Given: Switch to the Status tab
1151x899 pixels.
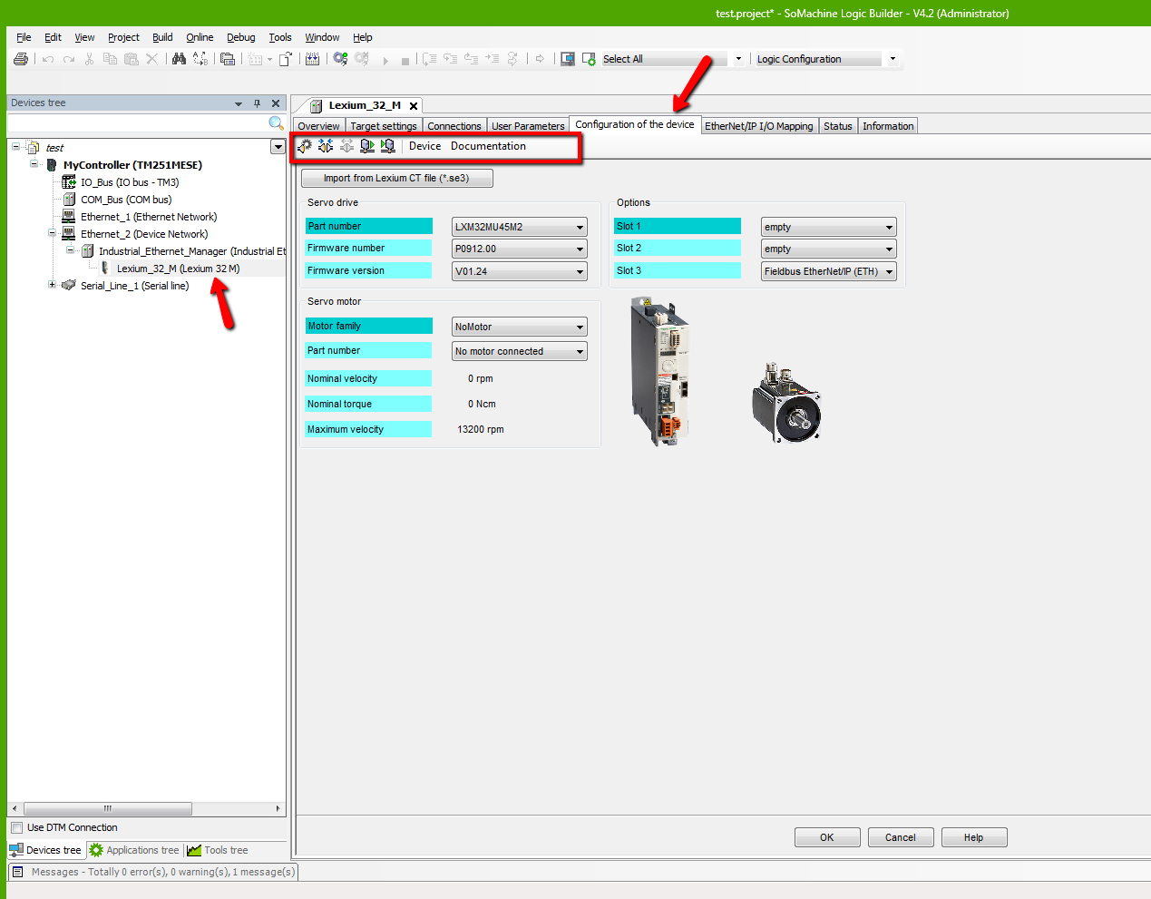Looking at the screenshot, I should [838, 126].
